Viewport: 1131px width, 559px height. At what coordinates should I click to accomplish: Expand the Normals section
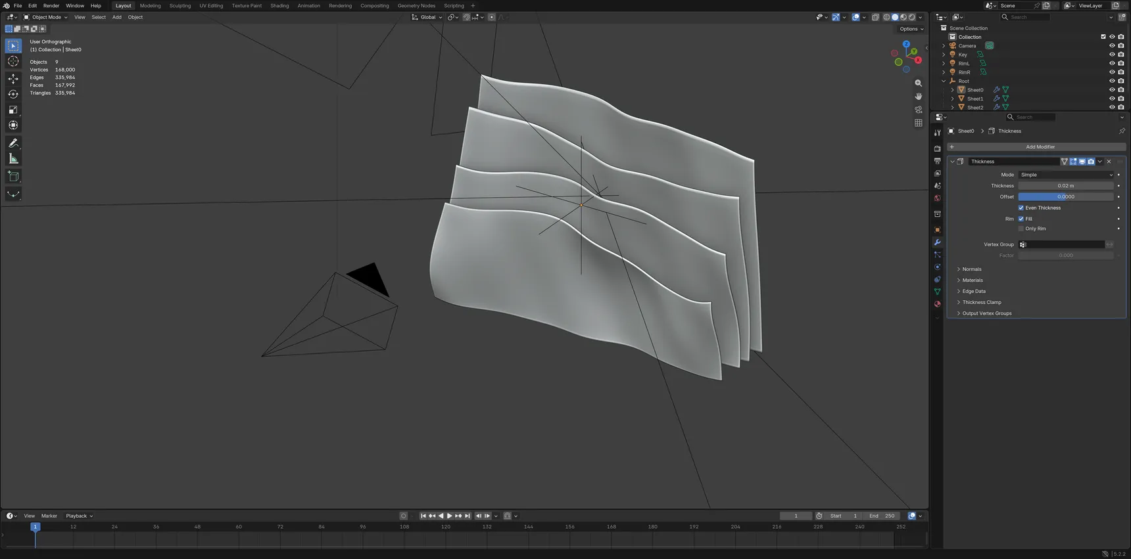pyautogui.click(x=971, y=269)
